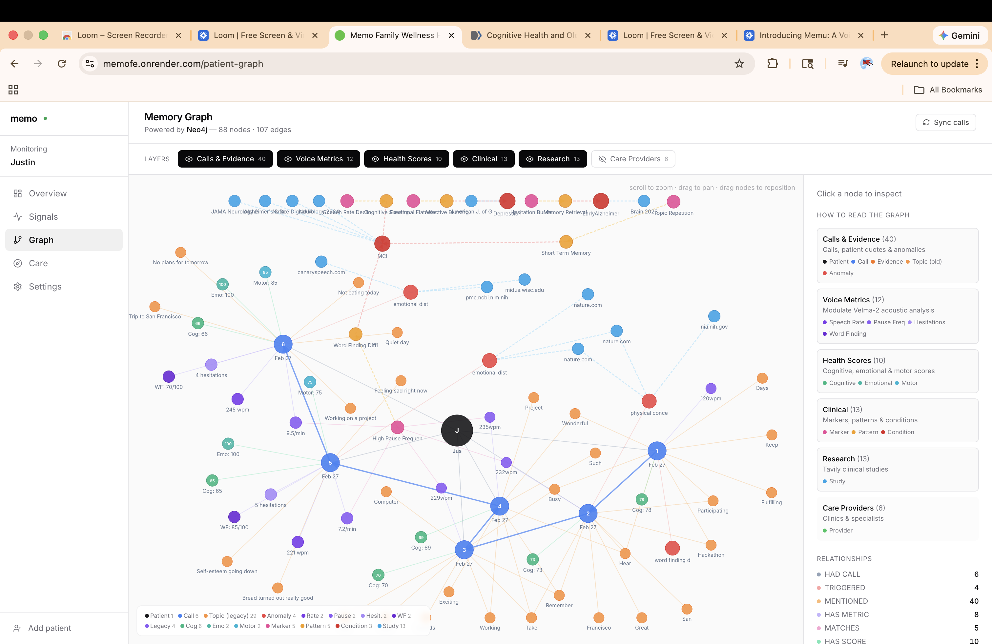Toggle the Research layer visibility
992x644 pixels.
pyautogui.click(x=552, y=159)
